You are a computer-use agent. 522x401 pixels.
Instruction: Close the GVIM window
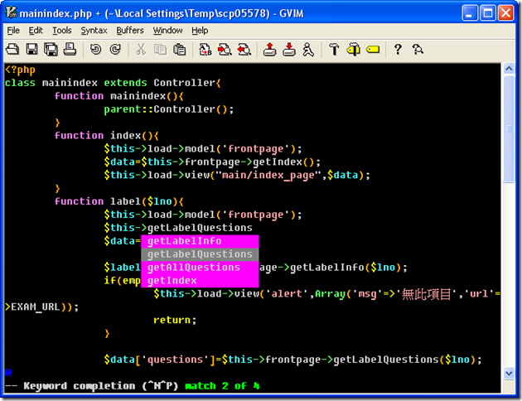click(x=505, y=13)
